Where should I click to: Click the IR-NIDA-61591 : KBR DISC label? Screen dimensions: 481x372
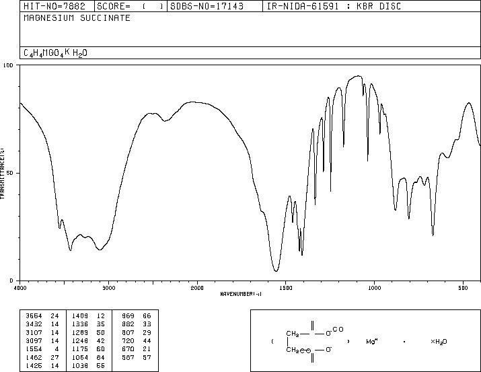pos(334,6)
